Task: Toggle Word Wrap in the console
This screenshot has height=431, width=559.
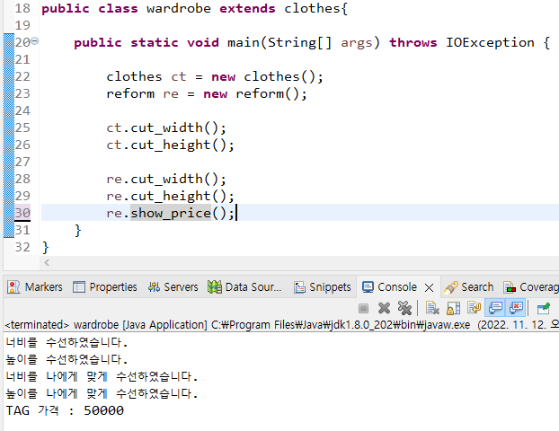Action: [475, 308]
